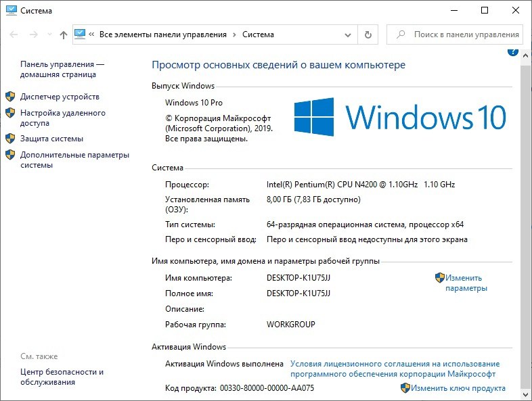
Task: Open the recent locations dropdown arrow
Action: pyautogui.click(x=49, y=34)
